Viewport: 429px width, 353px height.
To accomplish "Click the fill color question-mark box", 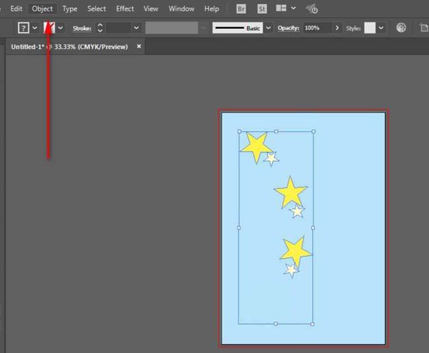I will [x=24, y=28].
